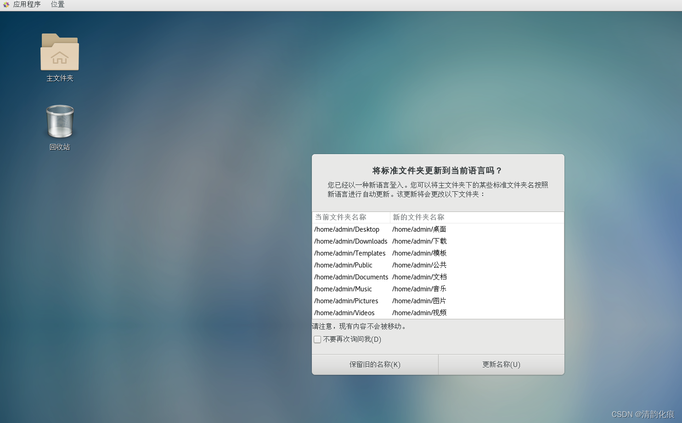
Task: Click the note 请注意，现有内容不会被移动。
Action: (359, 327)
